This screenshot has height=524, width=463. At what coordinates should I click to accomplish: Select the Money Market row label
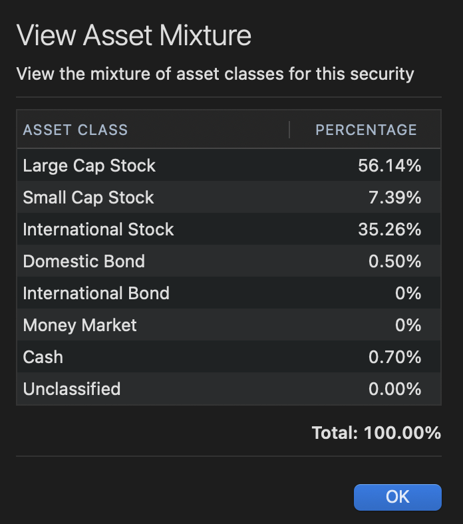(x=80, y=325)
